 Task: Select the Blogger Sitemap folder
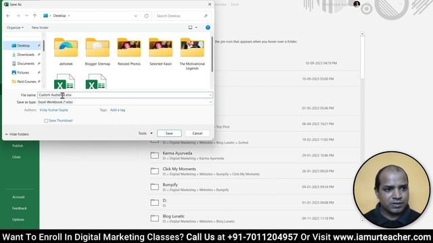pyautogui.click(x=97, y=52)
